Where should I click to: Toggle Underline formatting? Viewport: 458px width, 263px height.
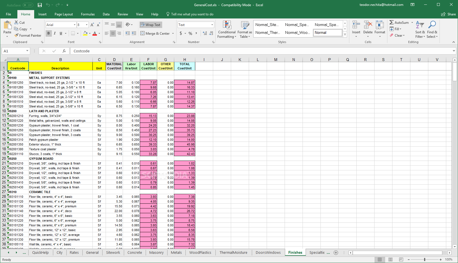click(61, 33)
